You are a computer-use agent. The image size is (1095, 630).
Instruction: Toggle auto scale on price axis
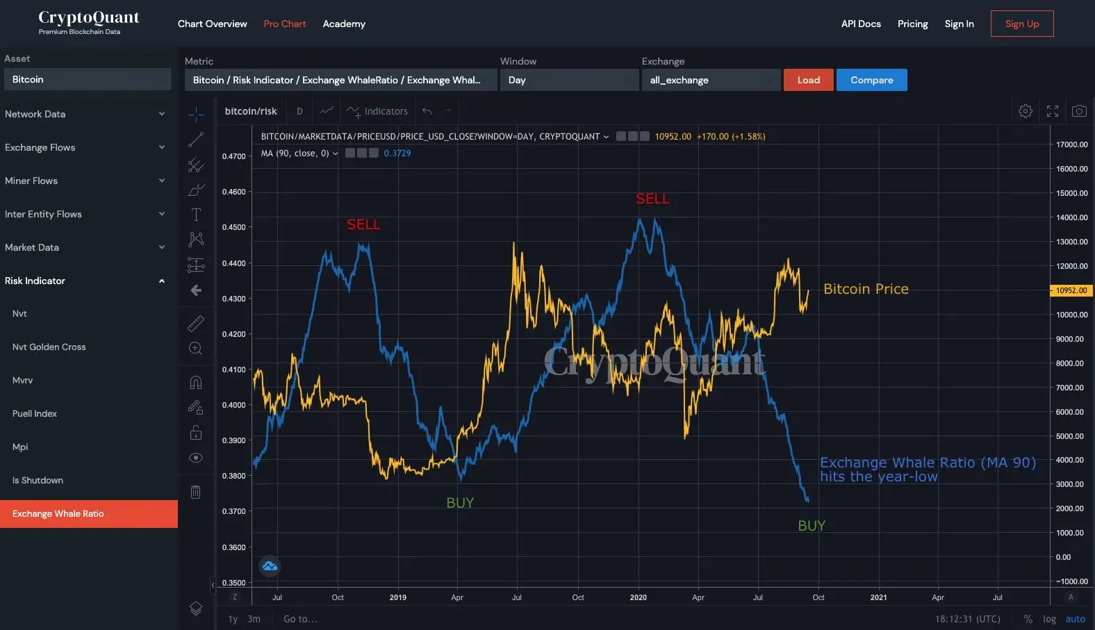(x=1075, y=619)
